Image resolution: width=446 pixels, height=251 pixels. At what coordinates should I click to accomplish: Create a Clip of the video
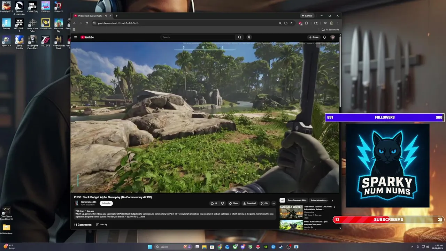[264, 203]
